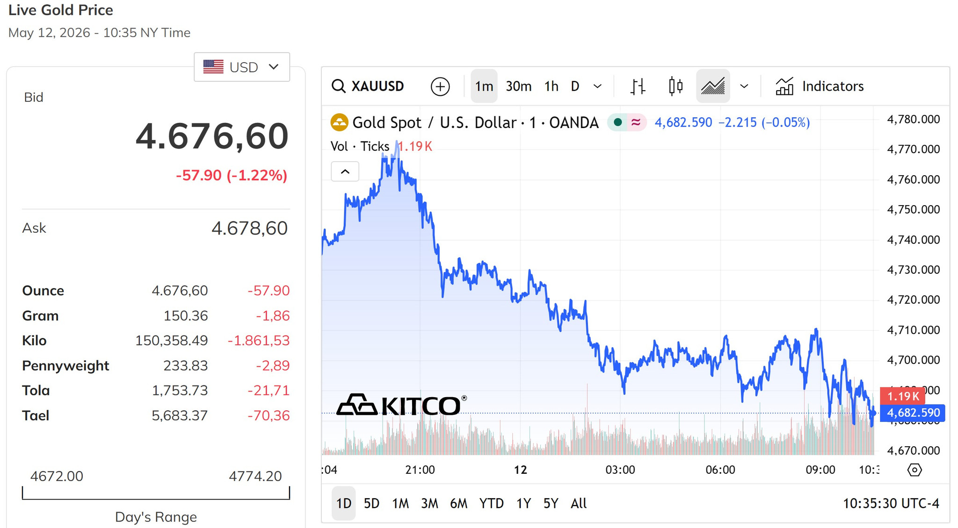Collapse the chart legend with the caret
958x528 pixels.
(345, 171)
